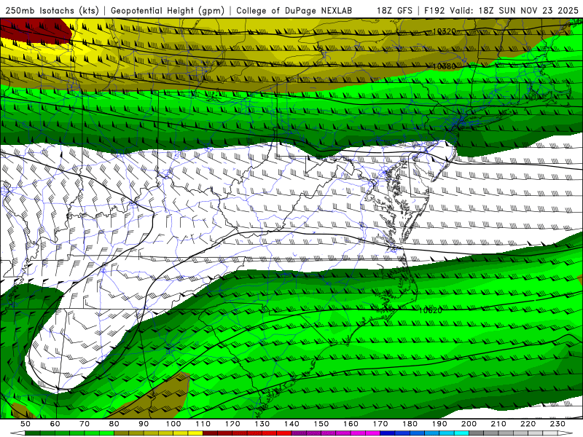Click the 180 kts legend label
Image resolution: width=583 pixels, height=437 pixels.
[410, 424]
